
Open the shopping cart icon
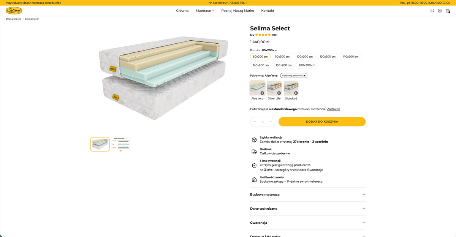(x=448, y=11)
